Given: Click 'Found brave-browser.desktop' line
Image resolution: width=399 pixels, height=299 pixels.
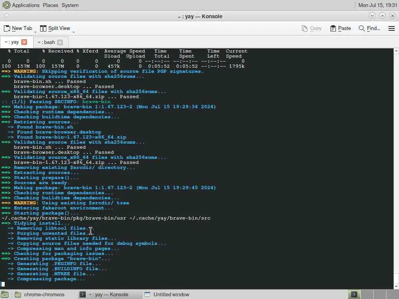Looking at the screenshot, I should pyautogui.click(x=54, y=132).
